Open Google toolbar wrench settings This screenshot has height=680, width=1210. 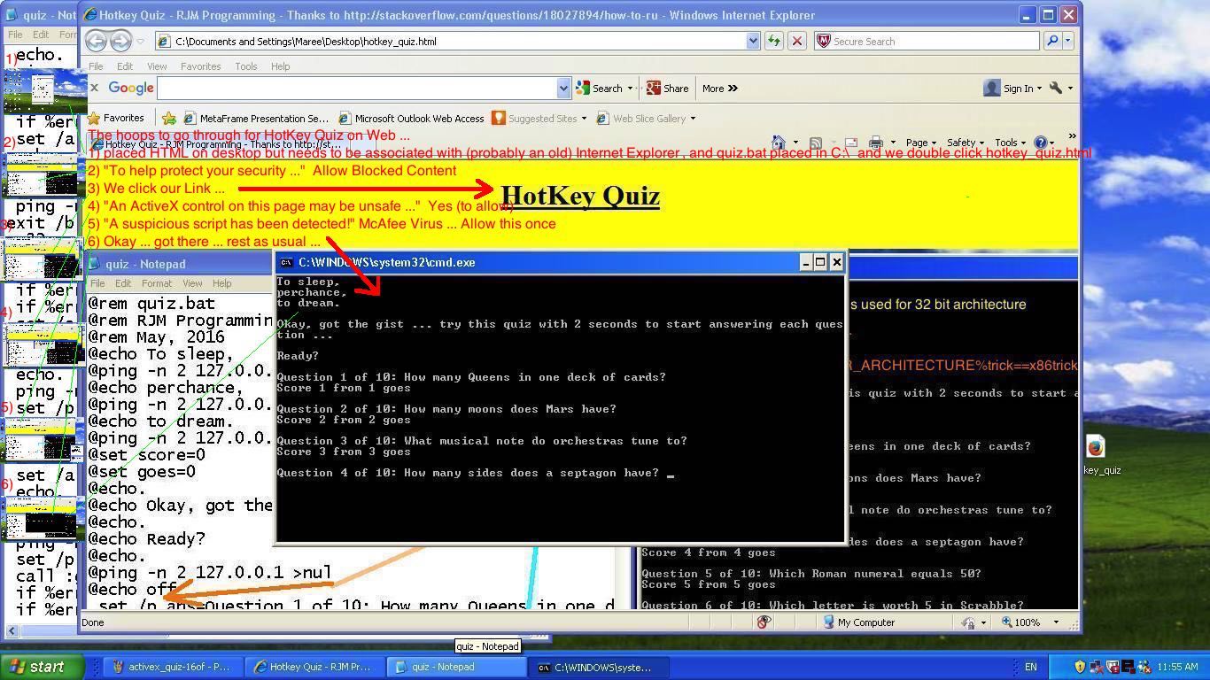1060,88
